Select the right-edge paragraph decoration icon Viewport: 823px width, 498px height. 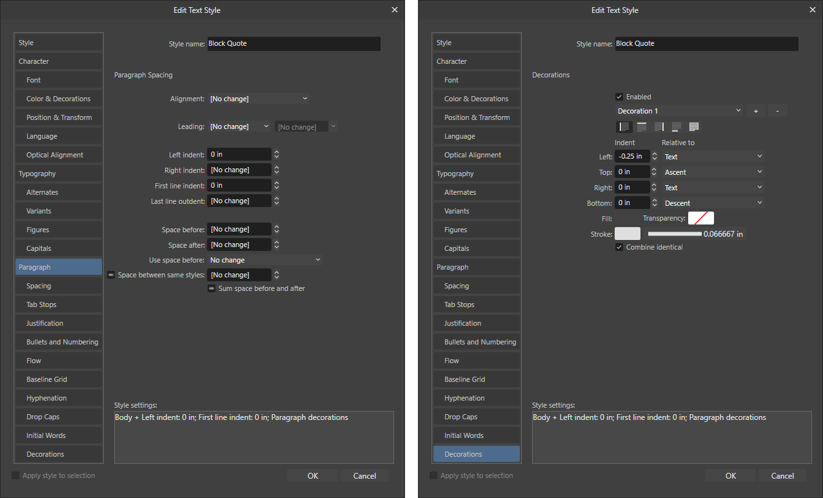click(659, 126)
